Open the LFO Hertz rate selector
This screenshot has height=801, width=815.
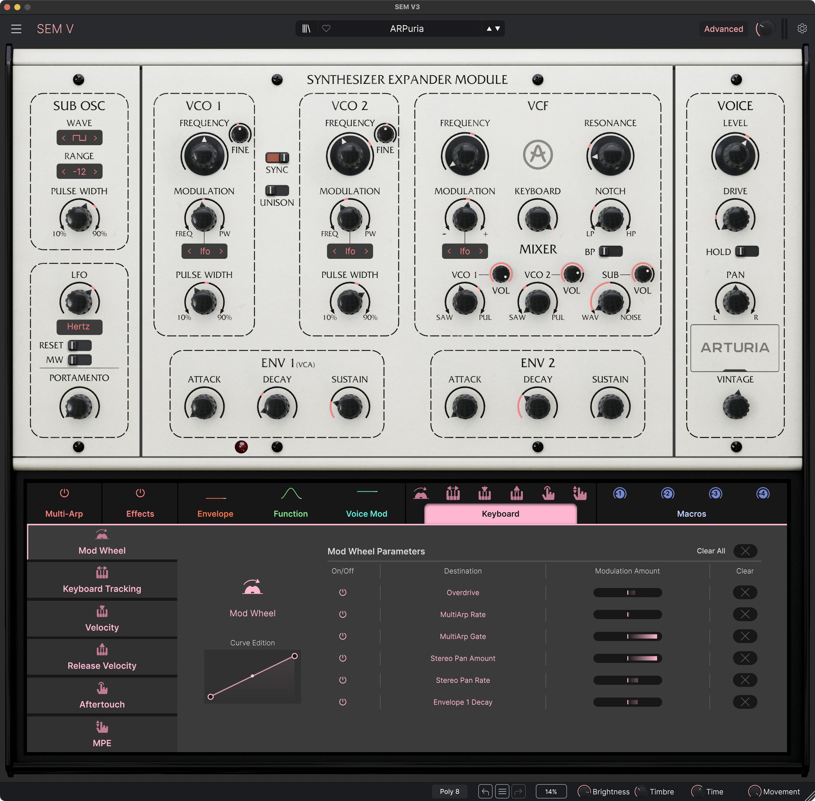(79, 327)
